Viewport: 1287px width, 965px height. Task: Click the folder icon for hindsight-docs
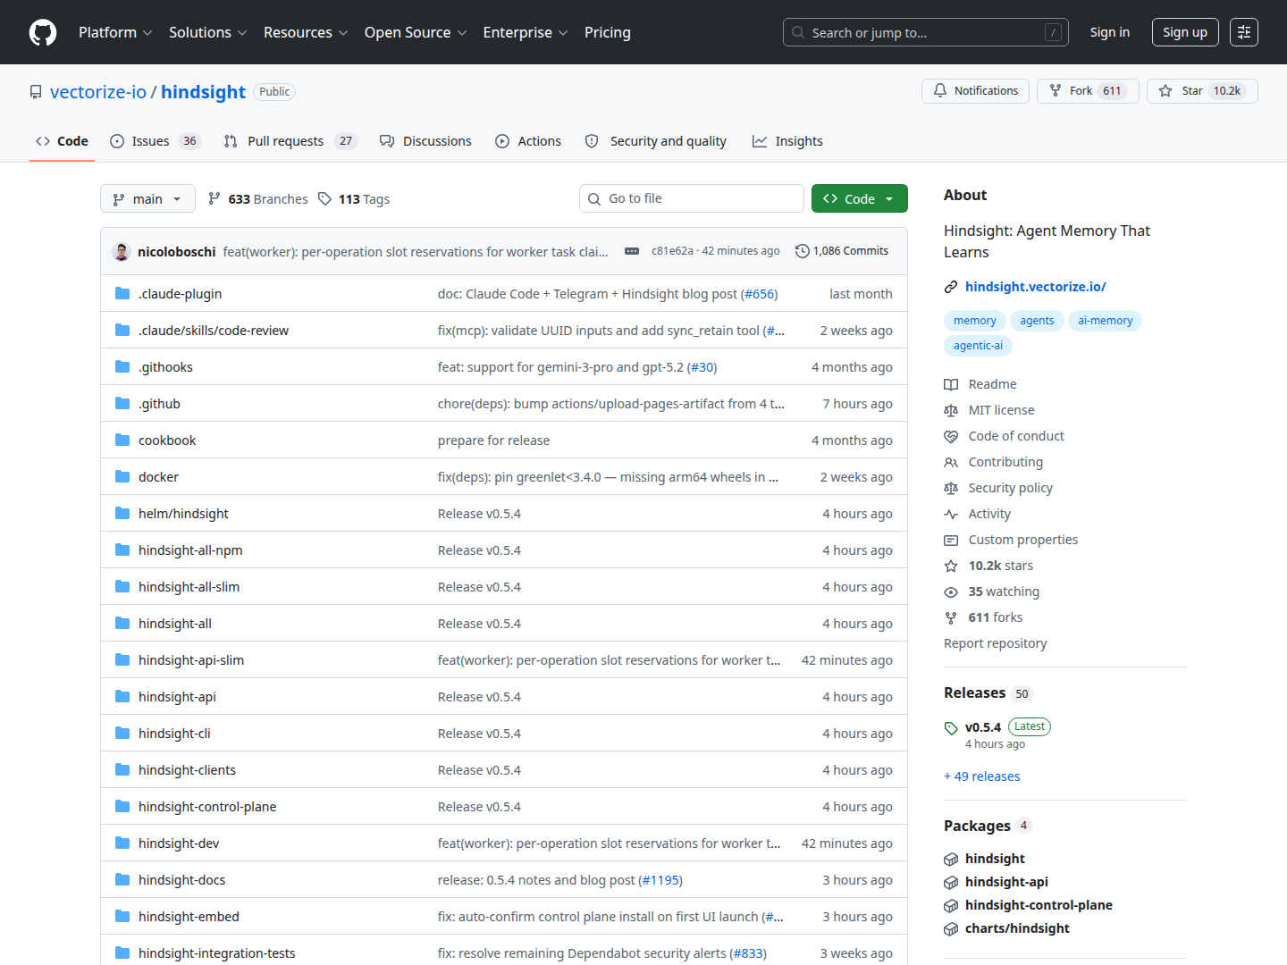point(122,880)
